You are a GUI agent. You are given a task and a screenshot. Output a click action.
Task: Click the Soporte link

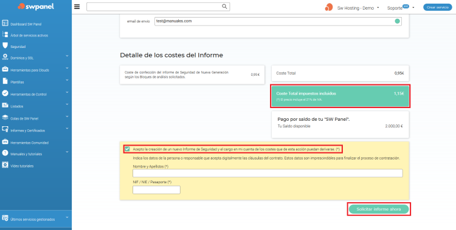pyautogui.click(x=395, y=8)
